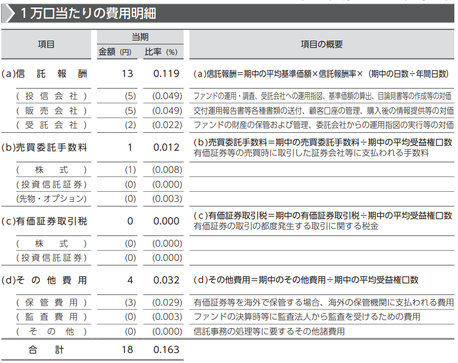This screenshot has width=458, height=363.
Task: Select the (a)信託報酬 row label
Action: tap(44, 73)
